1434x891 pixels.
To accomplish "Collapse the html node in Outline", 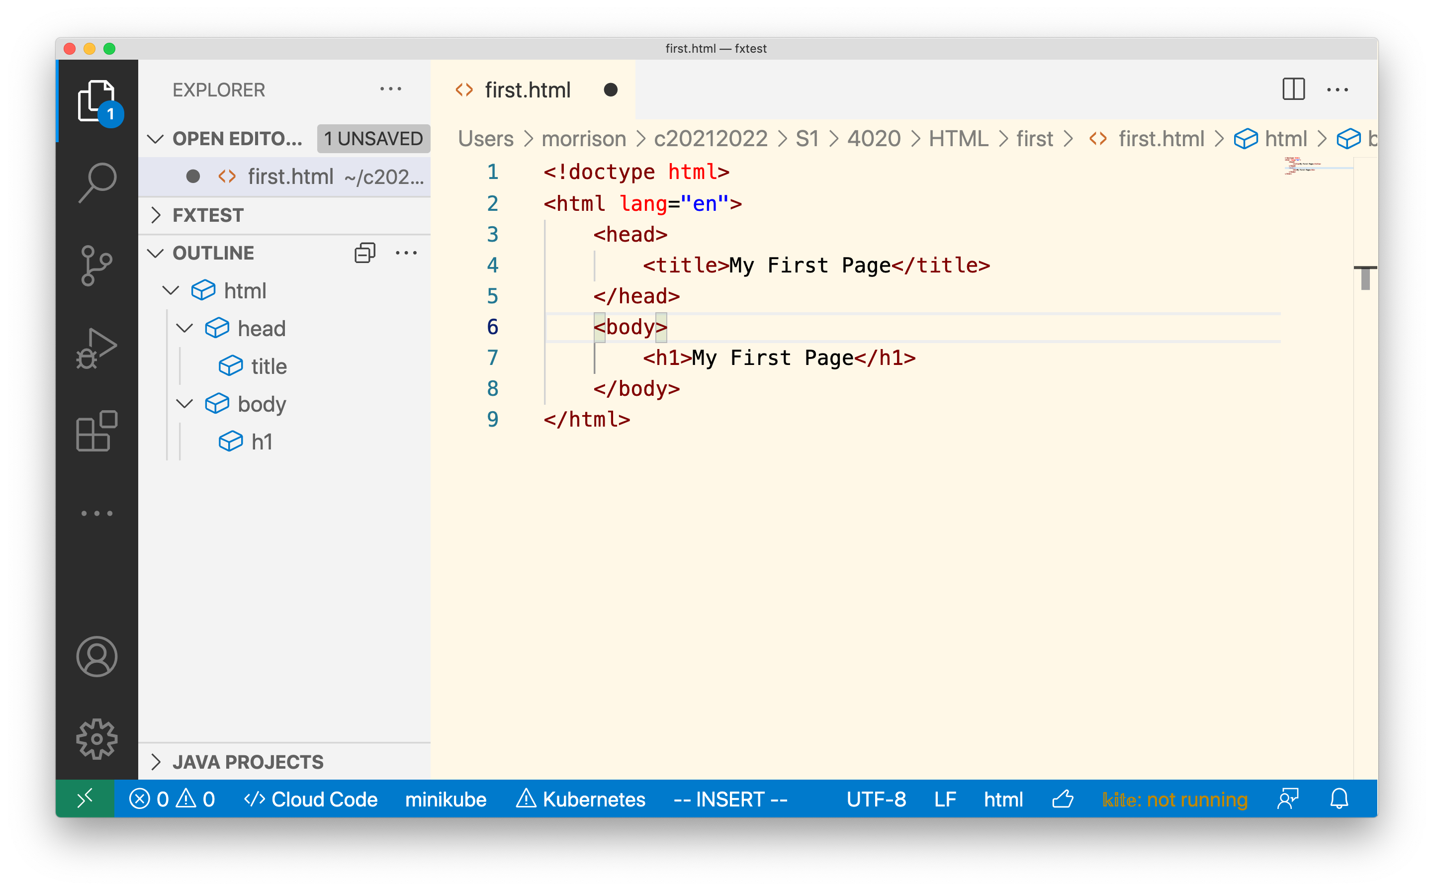I will (x=171, y=290).
